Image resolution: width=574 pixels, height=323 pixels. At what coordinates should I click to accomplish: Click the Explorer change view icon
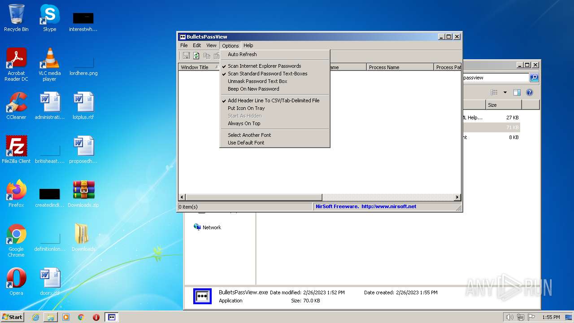494,92
